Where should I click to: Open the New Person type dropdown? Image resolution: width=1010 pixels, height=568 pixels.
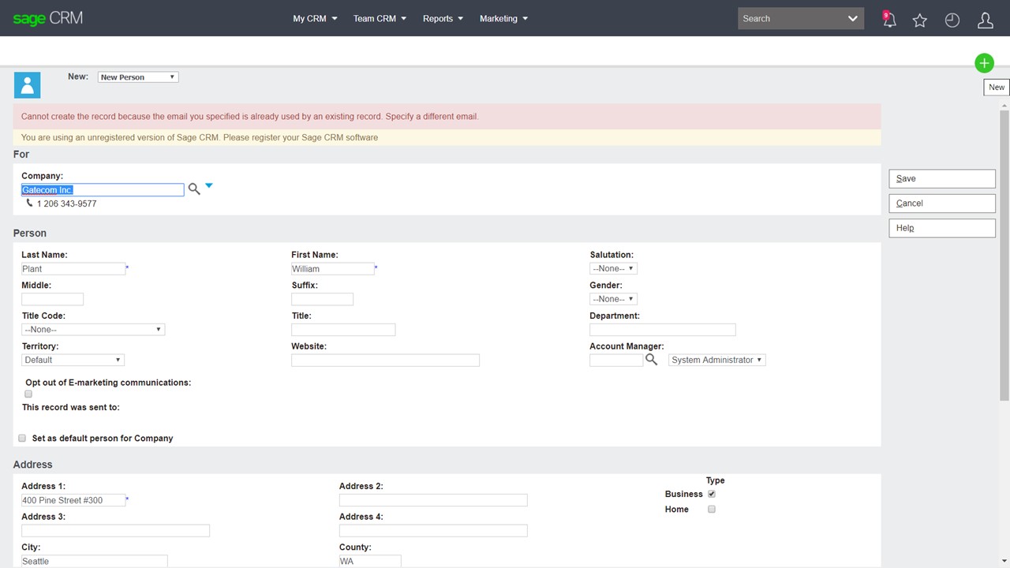point(137,77)
